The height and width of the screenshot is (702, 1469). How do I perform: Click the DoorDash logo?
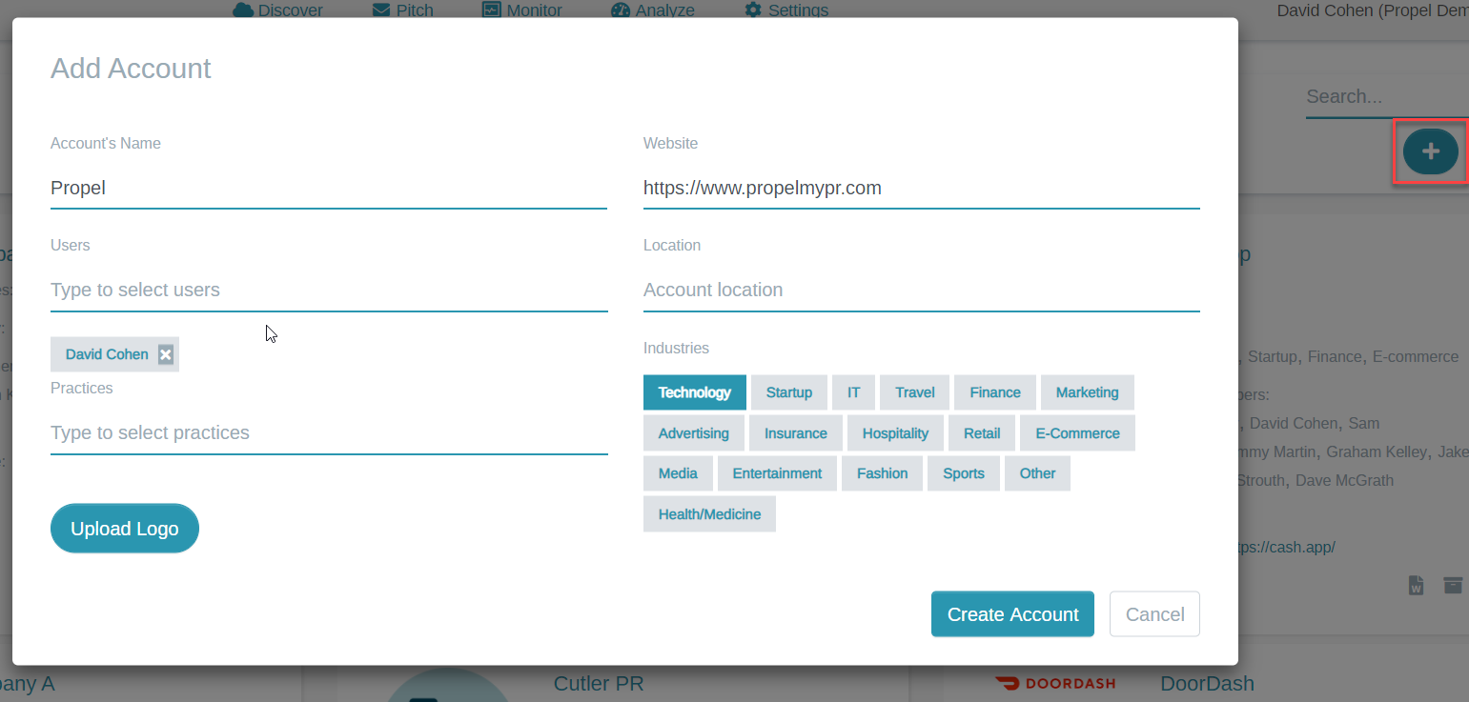click(1055, 683)
